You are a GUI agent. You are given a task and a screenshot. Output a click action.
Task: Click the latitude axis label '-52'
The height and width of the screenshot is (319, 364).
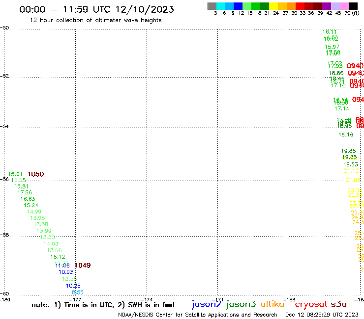coord(4,76)
